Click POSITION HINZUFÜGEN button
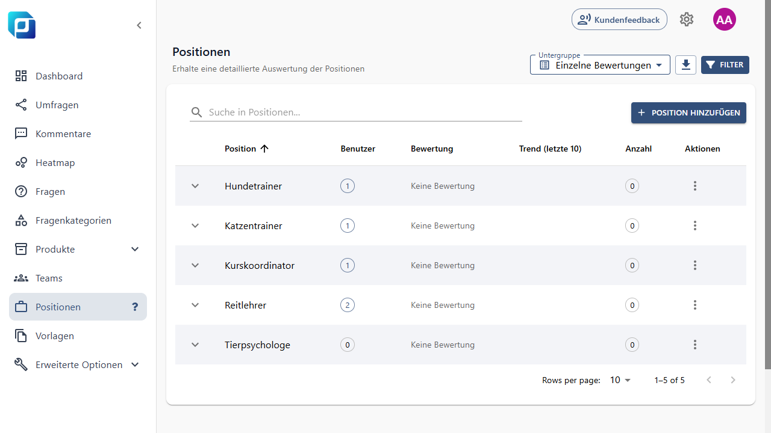Viewport: 771px width, 433px height. coord(688,112)
